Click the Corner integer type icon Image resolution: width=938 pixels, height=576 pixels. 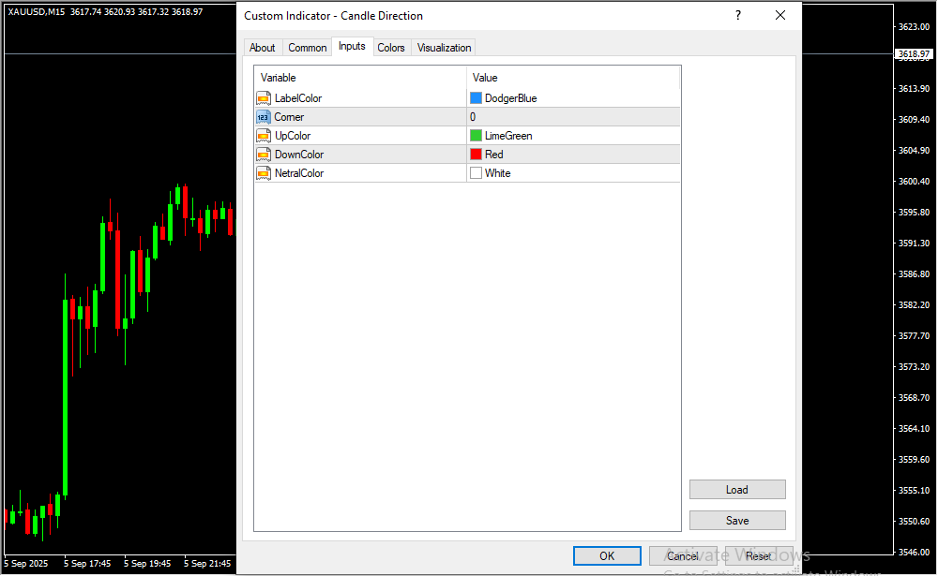(264, 117)
